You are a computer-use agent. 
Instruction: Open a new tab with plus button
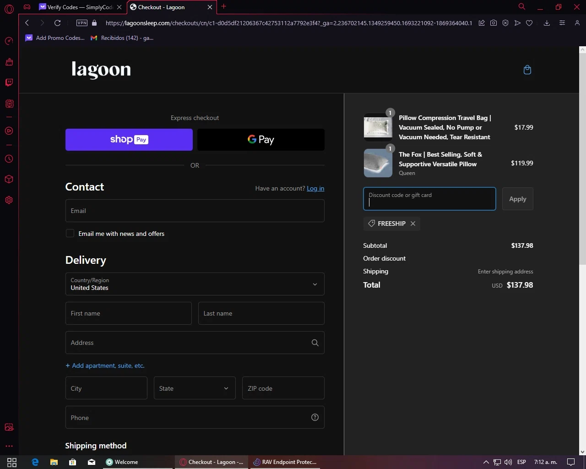pyautogui.click(x=223, y=6)
